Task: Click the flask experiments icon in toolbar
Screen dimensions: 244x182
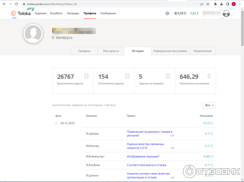Action: (222, 4)
